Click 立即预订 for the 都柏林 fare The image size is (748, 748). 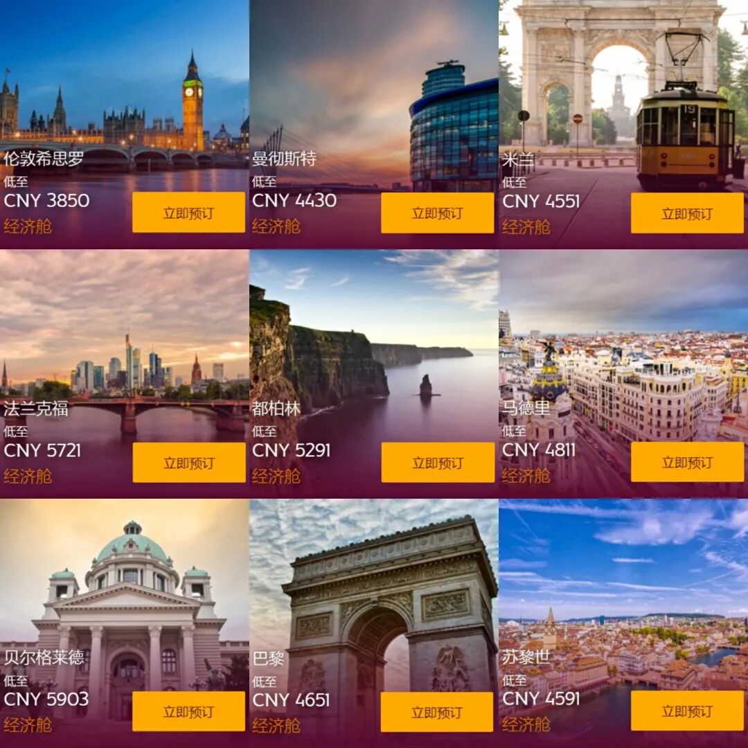pos(438,462)
